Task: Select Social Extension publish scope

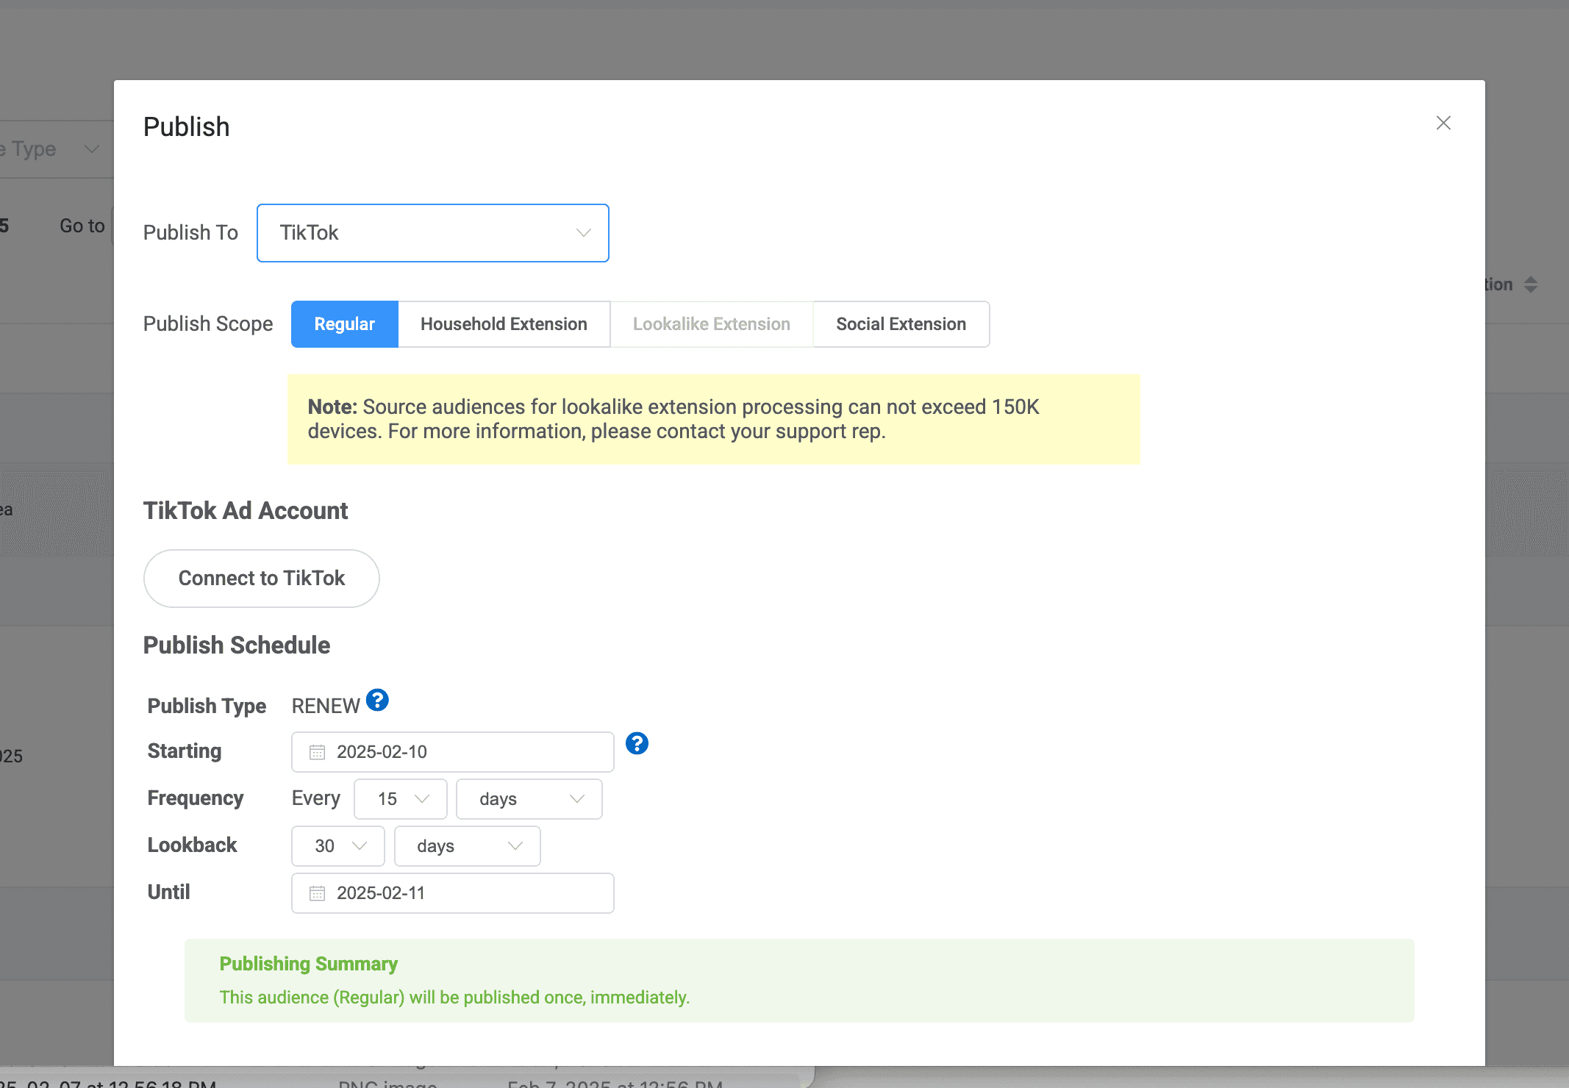Action: tap(901, 324)
